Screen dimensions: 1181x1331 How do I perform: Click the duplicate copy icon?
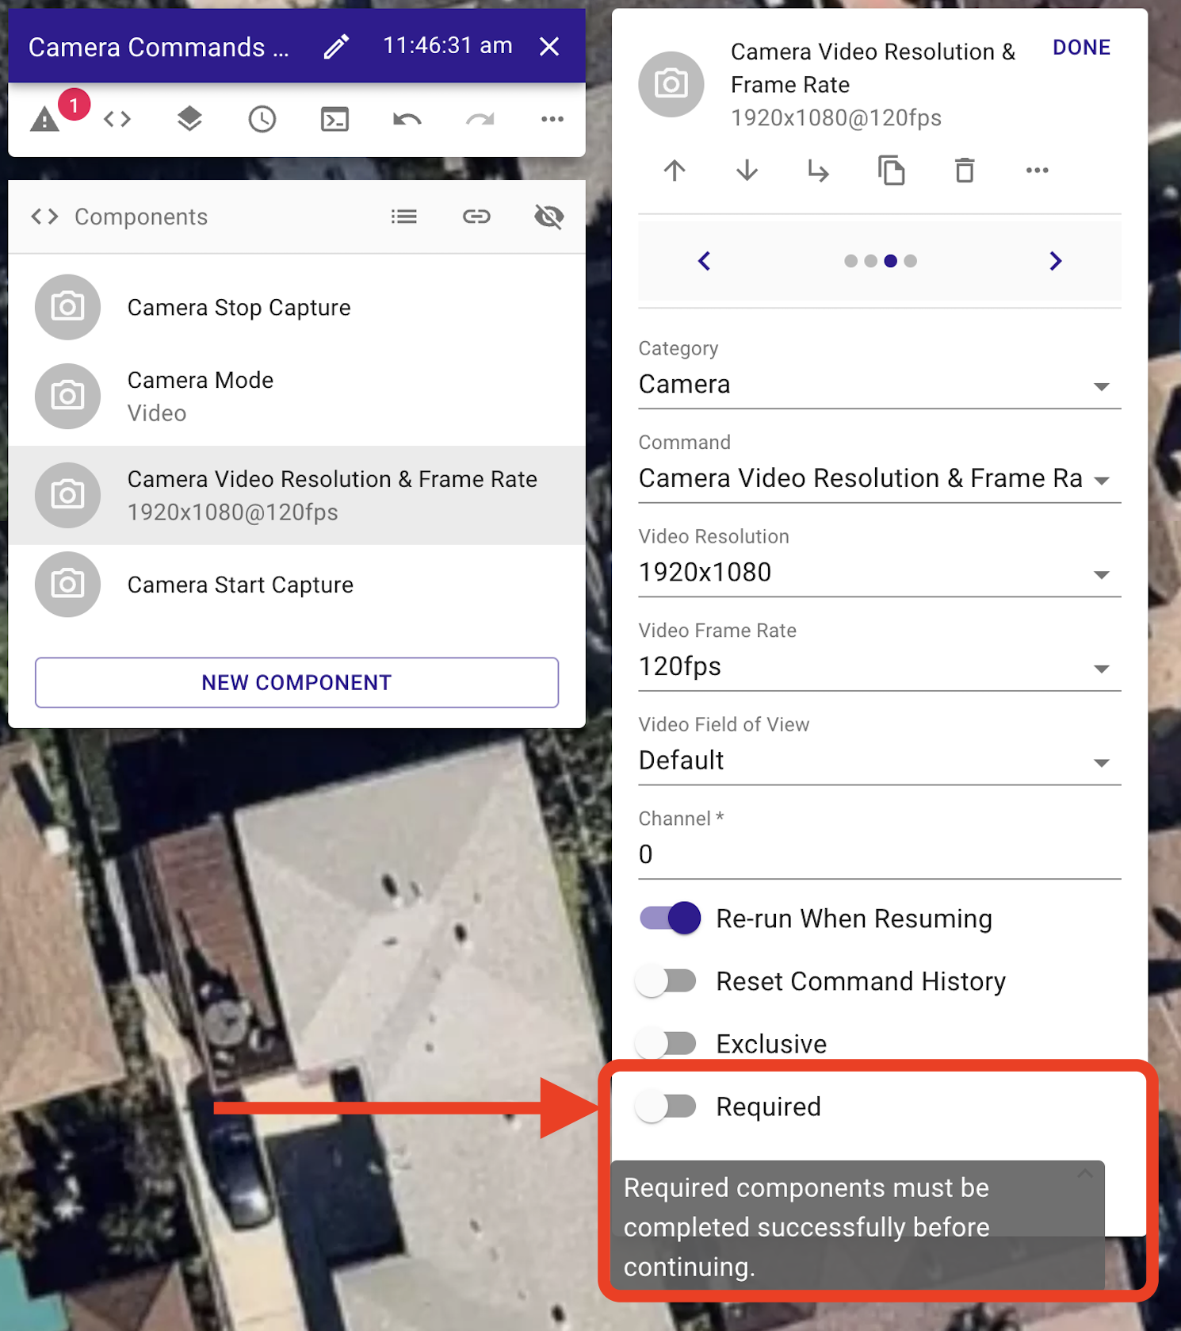point(892,171)
